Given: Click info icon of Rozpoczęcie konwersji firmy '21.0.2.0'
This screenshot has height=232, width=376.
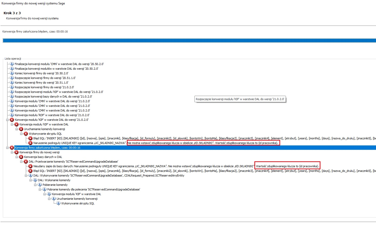Looking at the screenshot, I should click(12, 87).
